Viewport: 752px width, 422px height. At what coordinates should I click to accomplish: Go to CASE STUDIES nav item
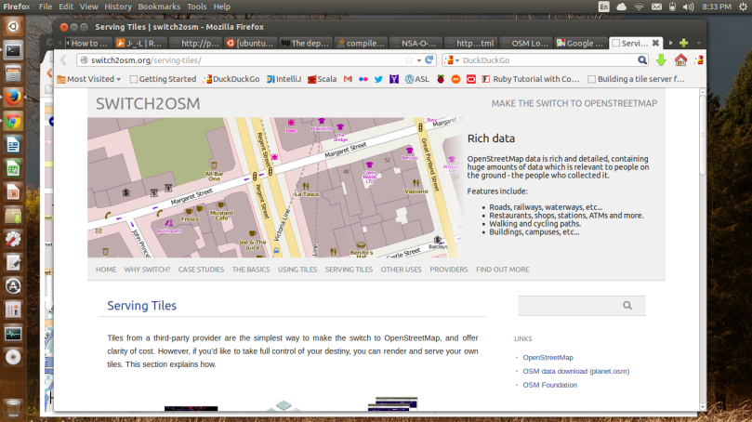pos(201,270)
